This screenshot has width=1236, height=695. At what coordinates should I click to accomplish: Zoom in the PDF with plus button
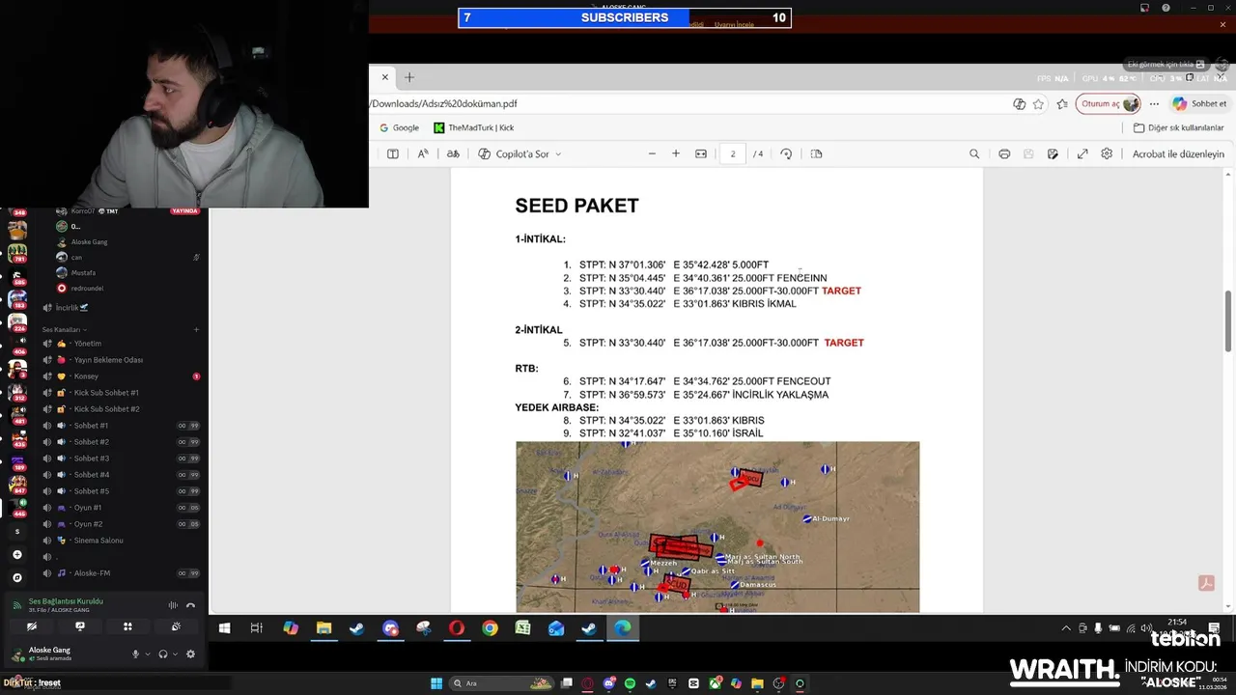click(x=676, y=153)
